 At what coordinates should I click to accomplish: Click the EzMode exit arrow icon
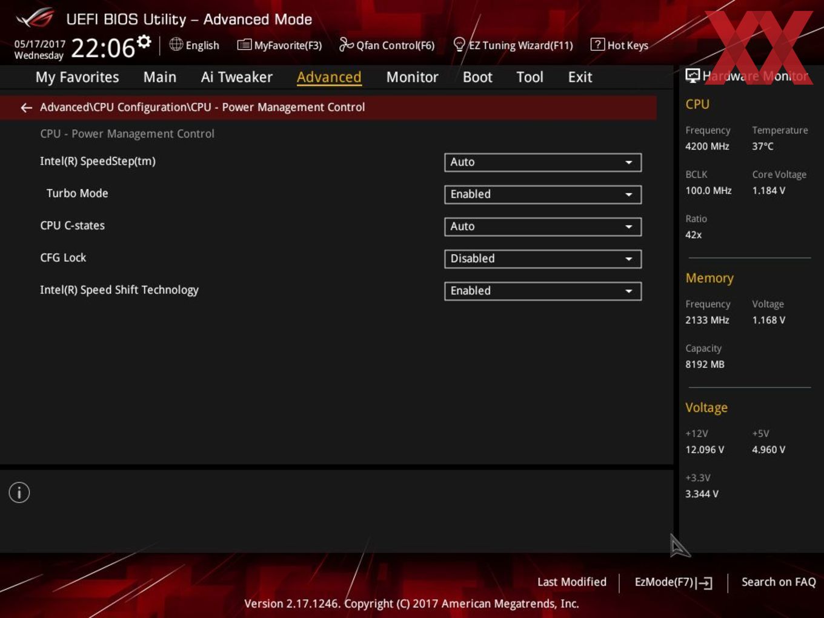(704, 583)
